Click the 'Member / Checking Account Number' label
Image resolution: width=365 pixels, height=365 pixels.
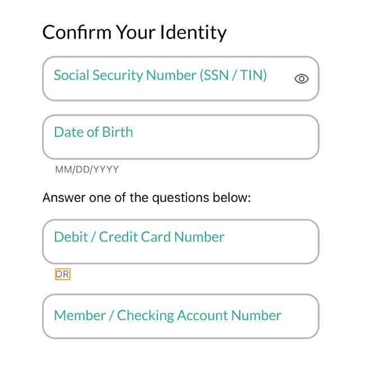167,316
